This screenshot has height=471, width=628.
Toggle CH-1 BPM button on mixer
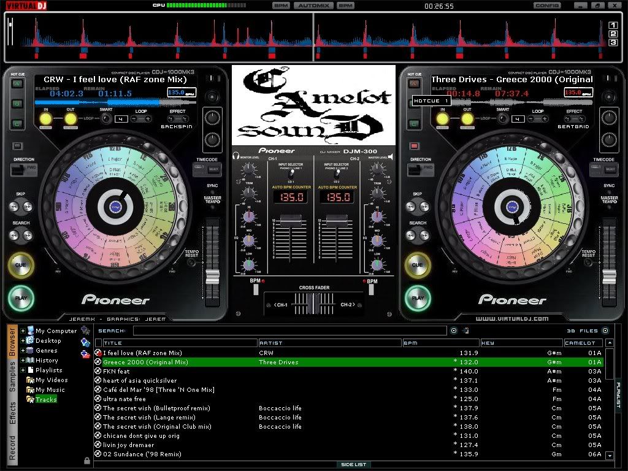(x=256, y=289)
